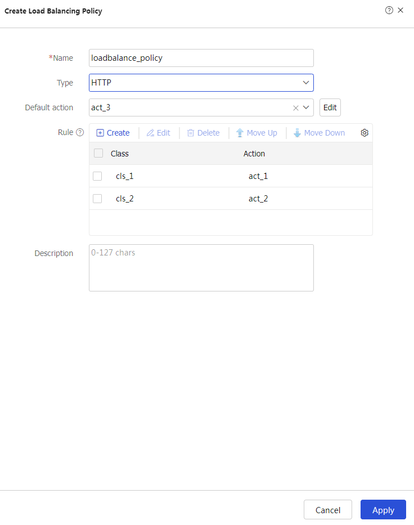This screenshot has width=414, height=525.
Task: Click the Rule help question mark icon
Action: [80, 133]
